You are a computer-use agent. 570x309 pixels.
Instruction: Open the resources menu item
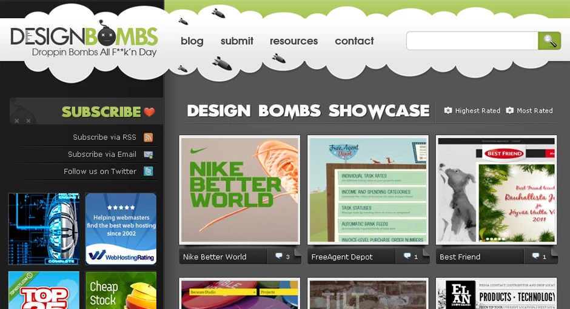coord(293,41)
